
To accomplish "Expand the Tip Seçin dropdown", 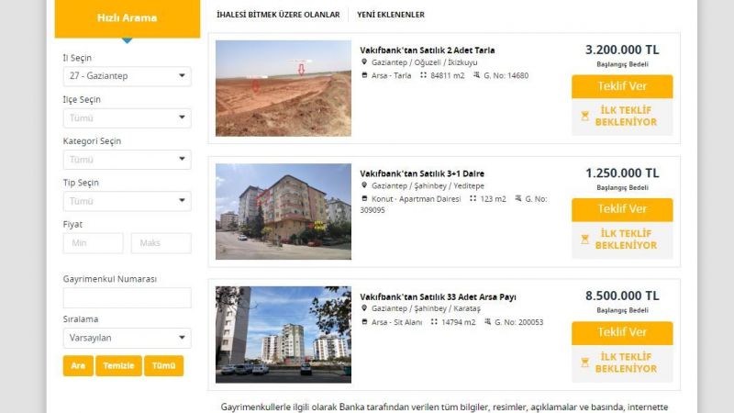I will [127, 201].
